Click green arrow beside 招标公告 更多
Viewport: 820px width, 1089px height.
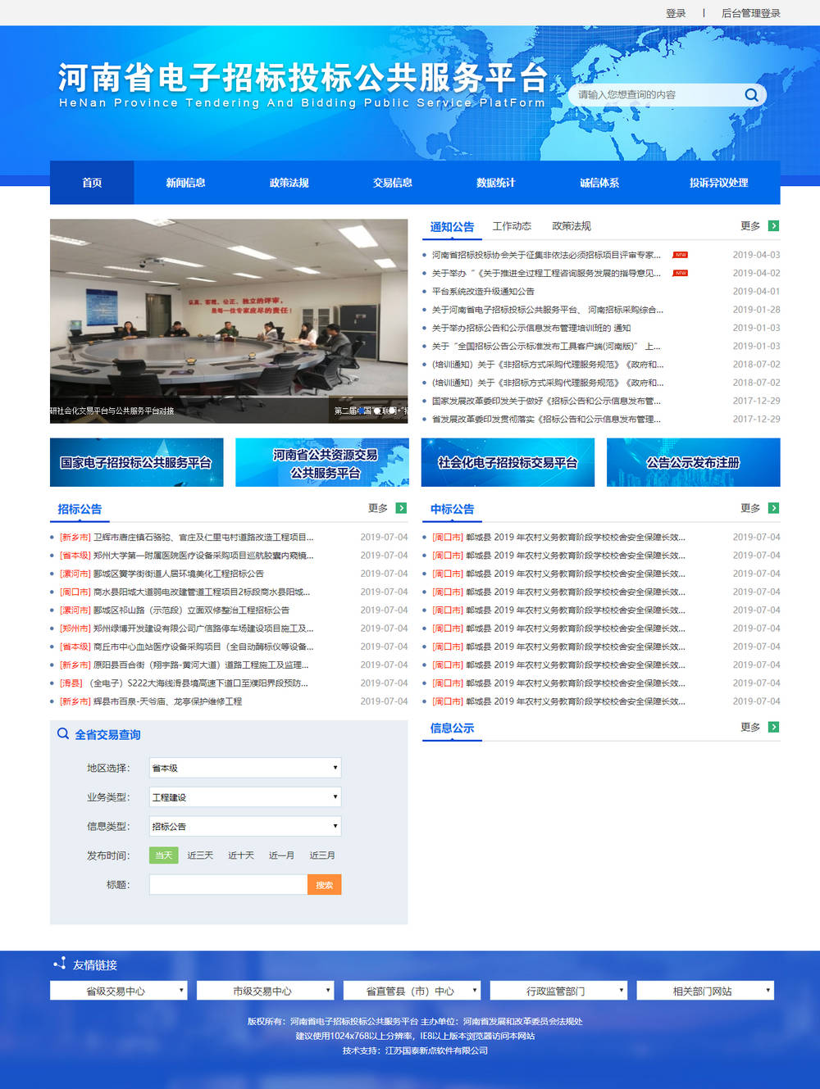(401, 508)
